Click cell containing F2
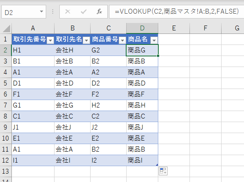 point(109,94)
